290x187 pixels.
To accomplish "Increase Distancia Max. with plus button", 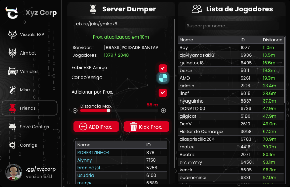I will (163, 111).
